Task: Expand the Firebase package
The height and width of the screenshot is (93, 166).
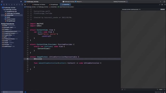Action: [2, 29]
